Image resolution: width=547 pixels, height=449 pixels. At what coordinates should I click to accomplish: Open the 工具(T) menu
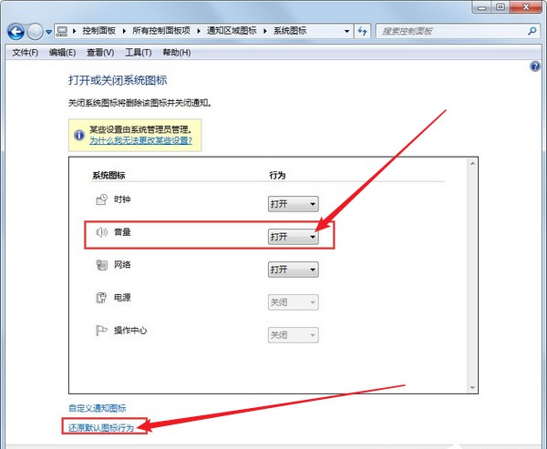(x=138, y=52)
